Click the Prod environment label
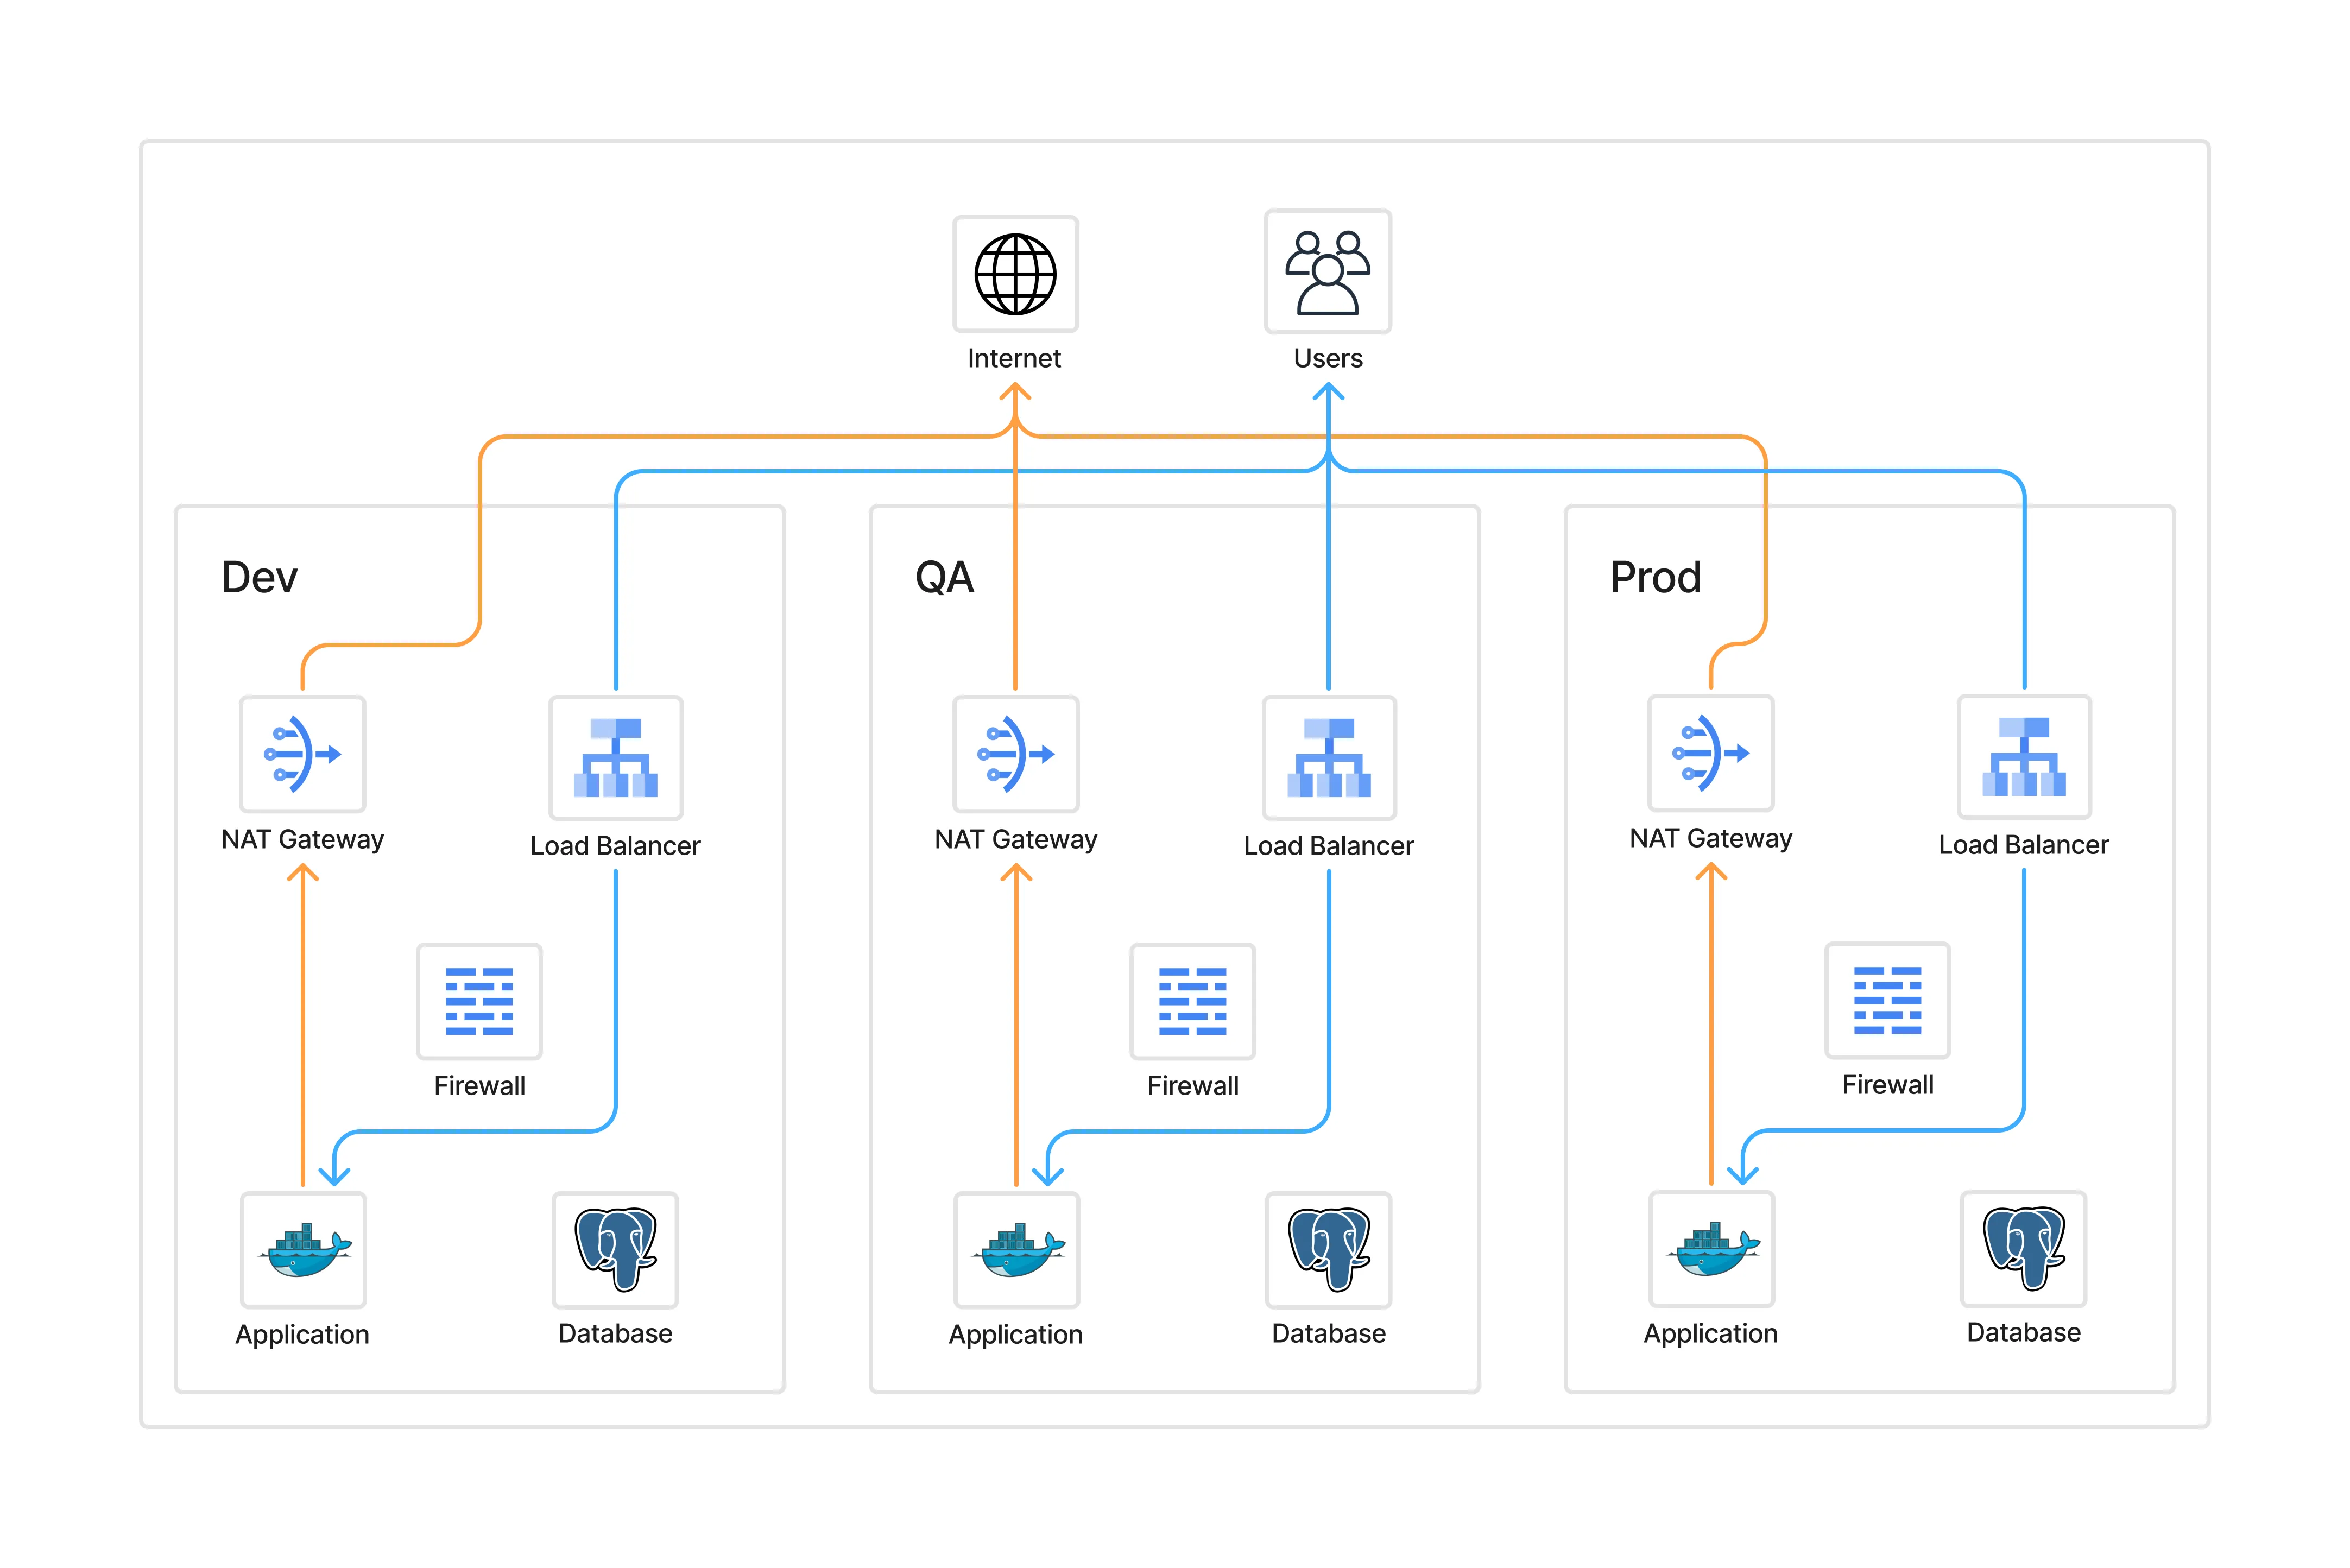2350x1568 pixels. coord(1656,576)
